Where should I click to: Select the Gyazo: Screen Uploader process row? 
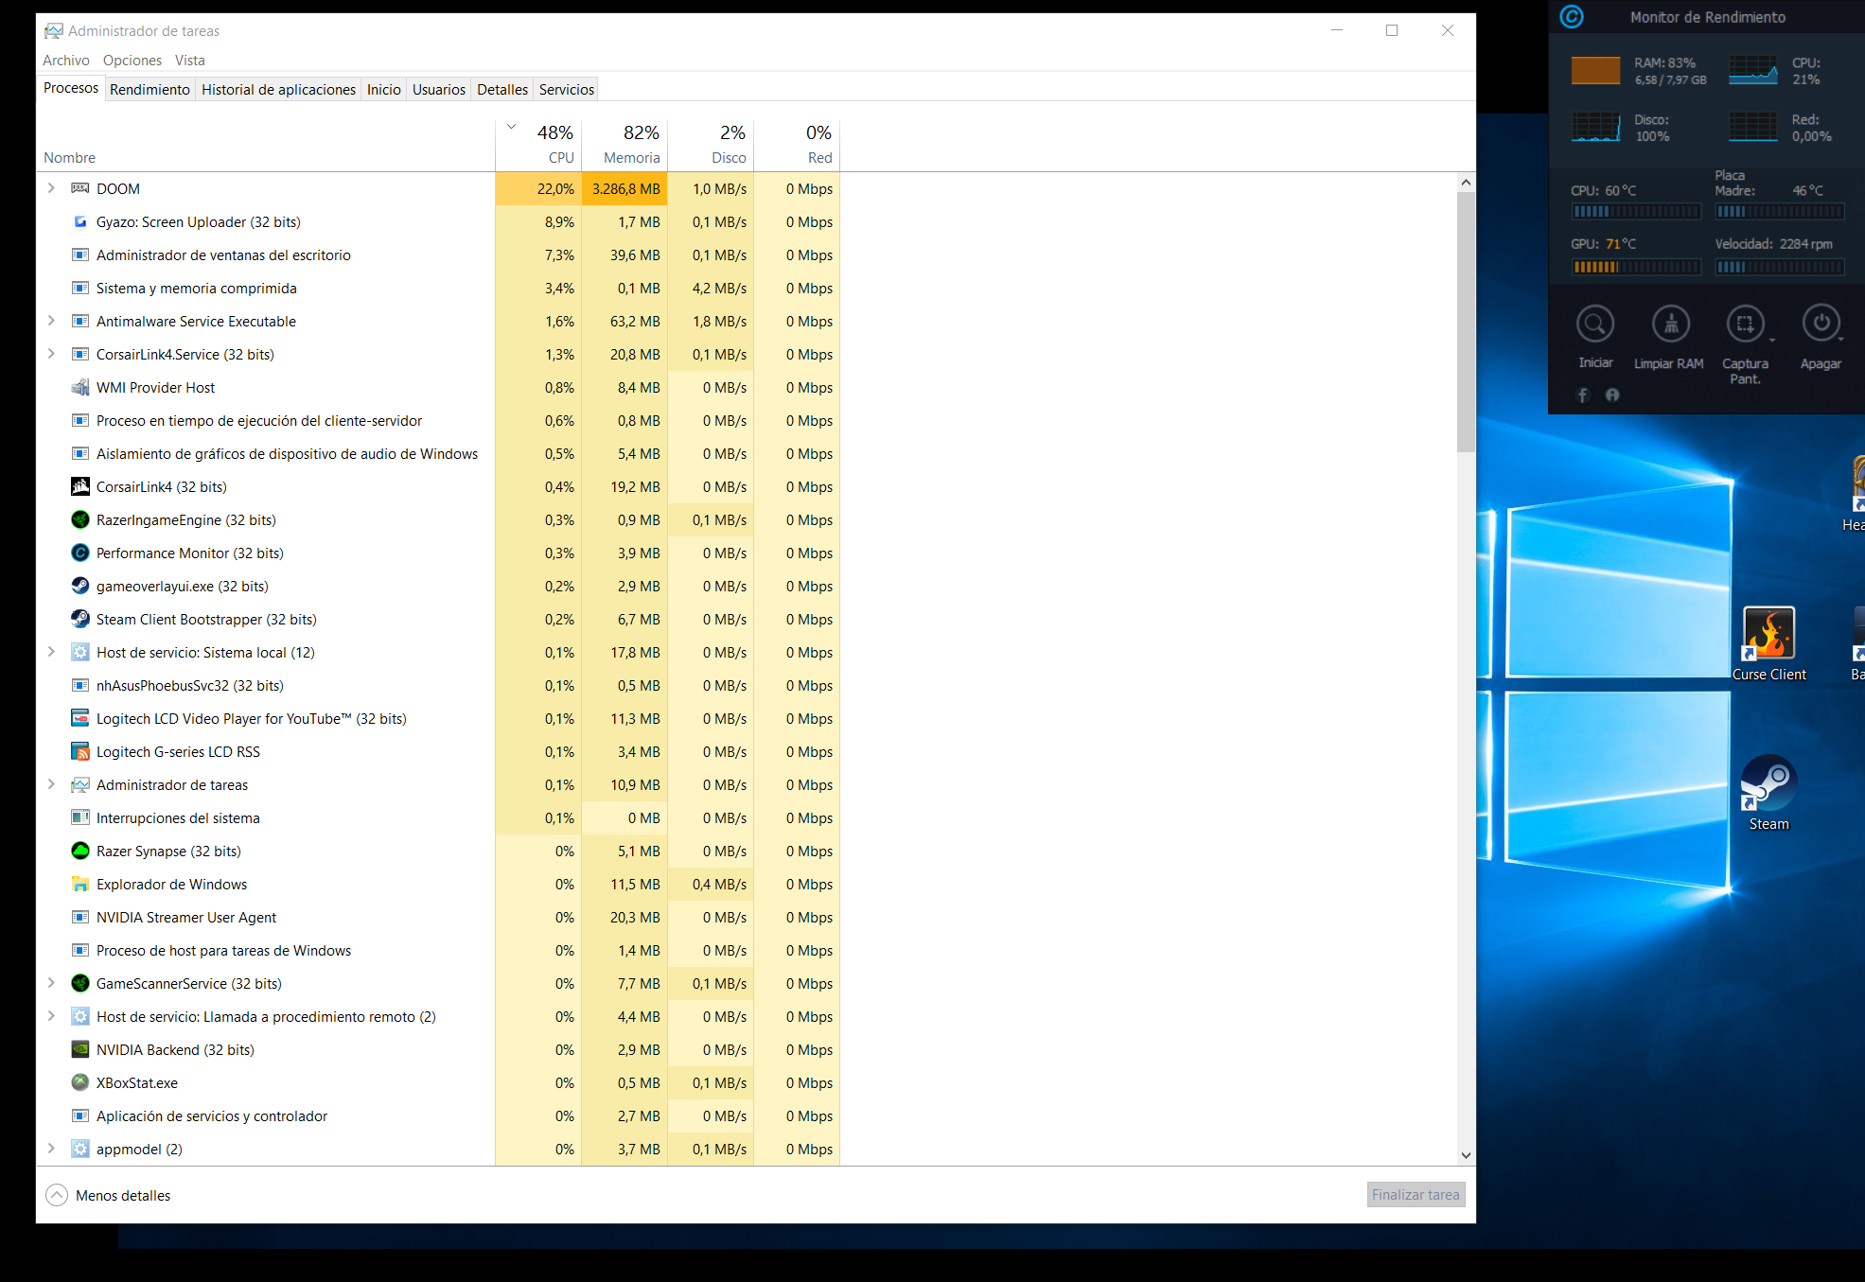[x=199, y=221]
